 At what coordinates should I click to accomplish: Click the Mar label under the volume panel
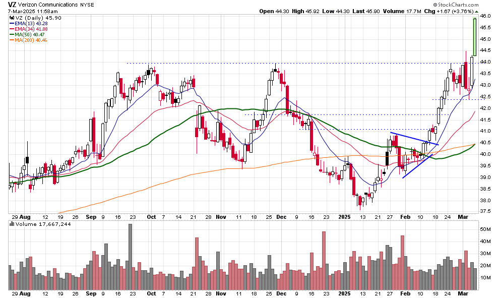point(463,293)
